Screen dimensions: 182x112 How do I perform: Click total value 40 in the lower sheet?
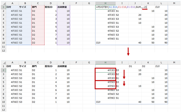click(135, 102)
